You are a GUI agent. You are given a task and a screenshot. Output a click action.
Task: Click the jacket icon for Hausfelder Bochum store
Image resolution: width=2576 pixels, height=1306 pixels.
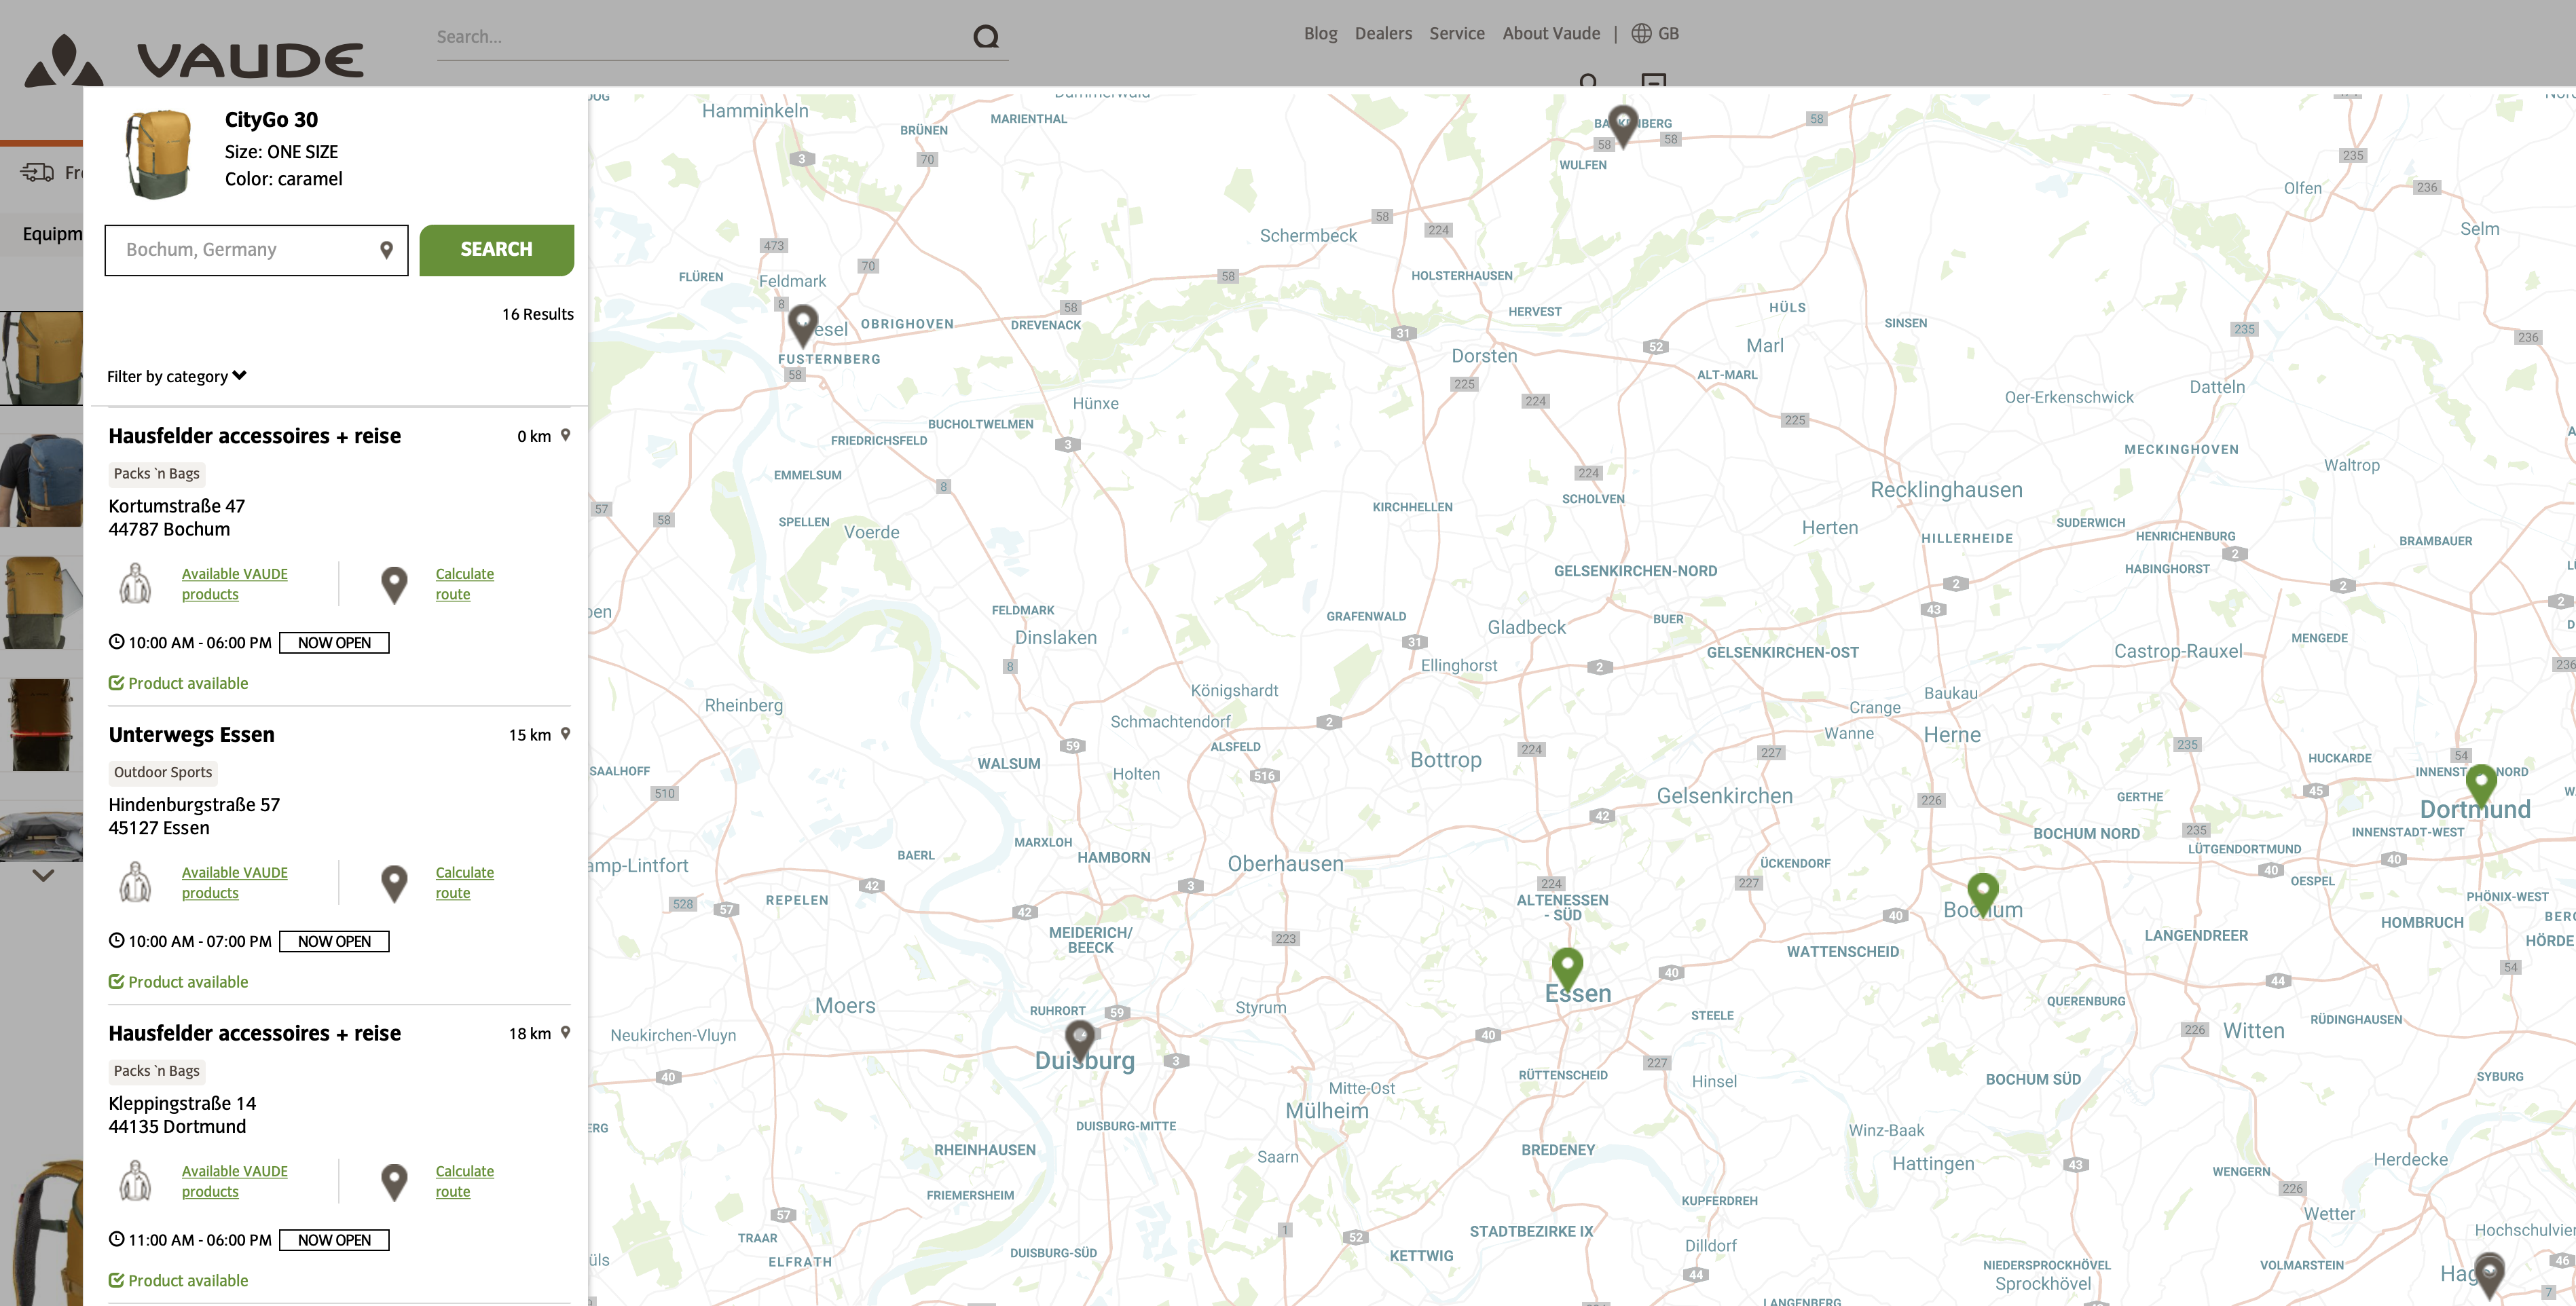(x=135, y=583)
